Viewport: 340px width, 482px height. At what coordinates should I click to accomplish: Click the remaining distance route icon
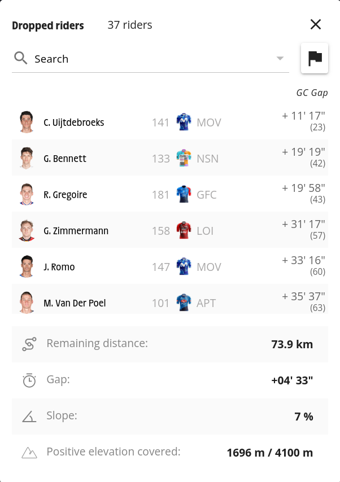point(29,344)
